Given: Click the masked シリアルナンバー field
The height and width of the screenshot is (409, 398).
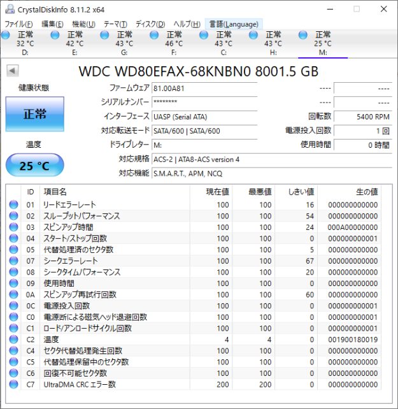Looking at the screenshot, I should point(205,102).
